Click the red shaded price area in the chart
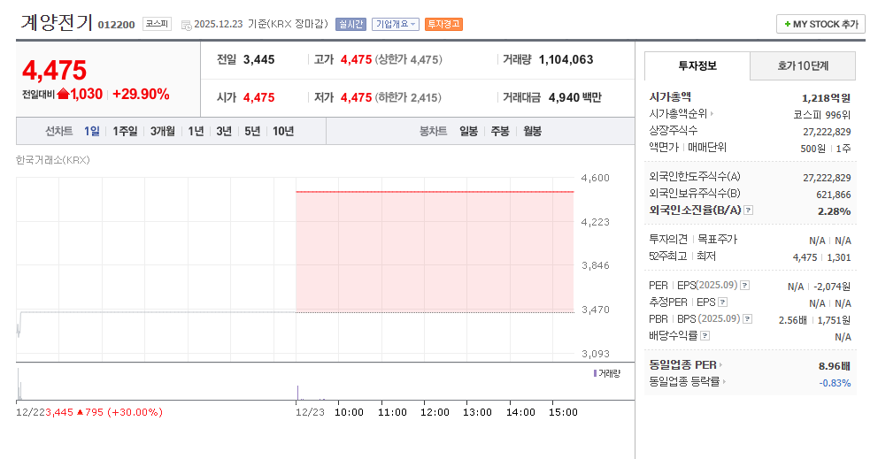 click(x=435, y=252)
